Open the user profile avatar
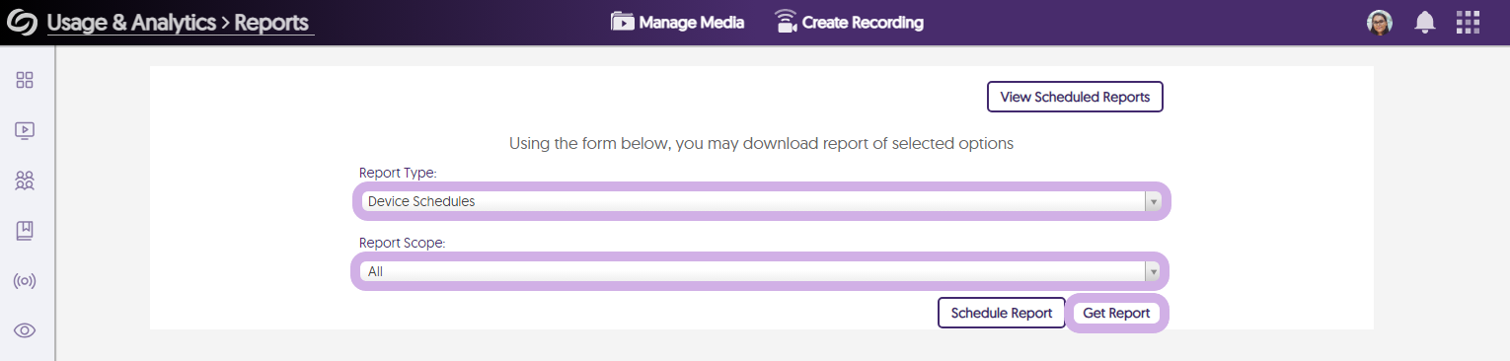The image size is (1510, 361). [x=1380, y=23]
